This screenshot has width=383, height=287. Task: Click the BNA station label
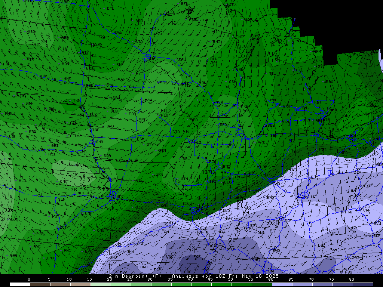[x=272, y=271]
